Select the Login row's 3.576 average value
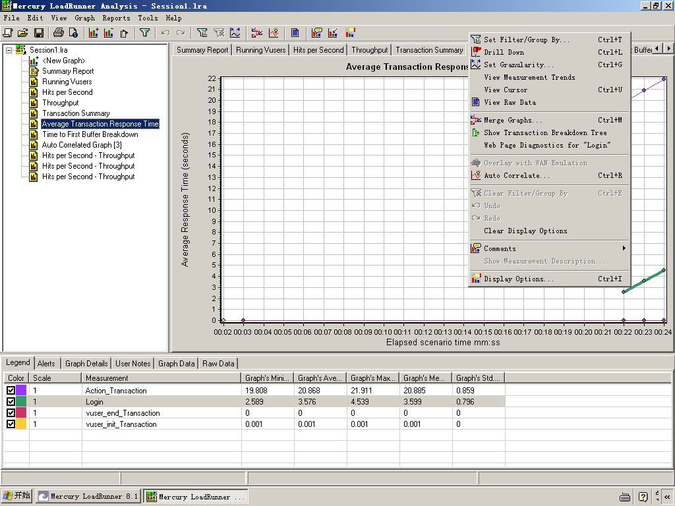 point(320,402)
